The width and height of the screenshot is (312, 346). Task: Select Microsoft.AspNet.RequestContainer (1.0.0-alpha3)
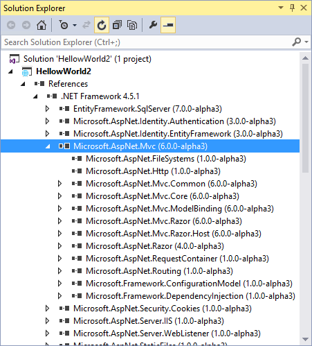click(177, 259)
